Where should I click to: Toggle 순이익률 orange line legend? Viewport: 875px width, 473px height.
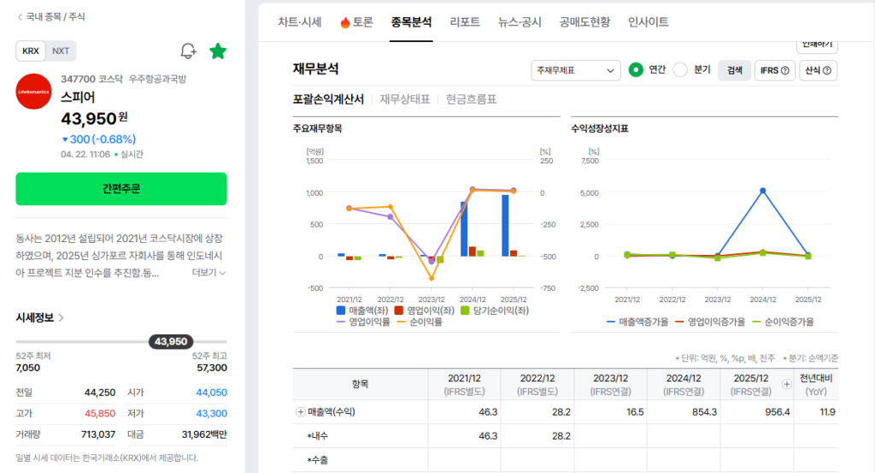point(401,322)
